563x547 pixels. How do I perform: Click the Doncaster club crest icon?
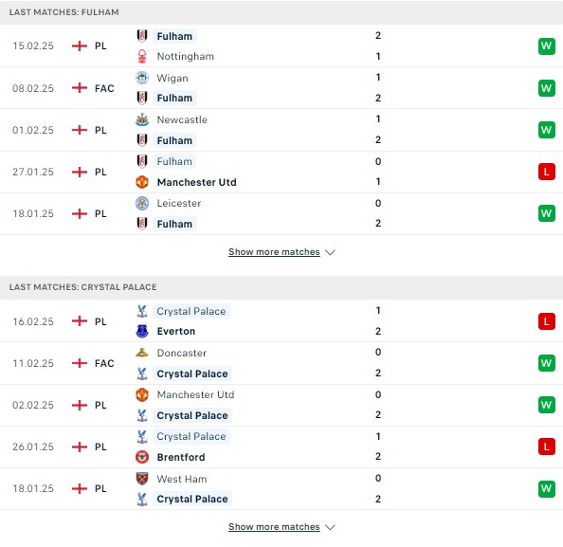point(142,353)
